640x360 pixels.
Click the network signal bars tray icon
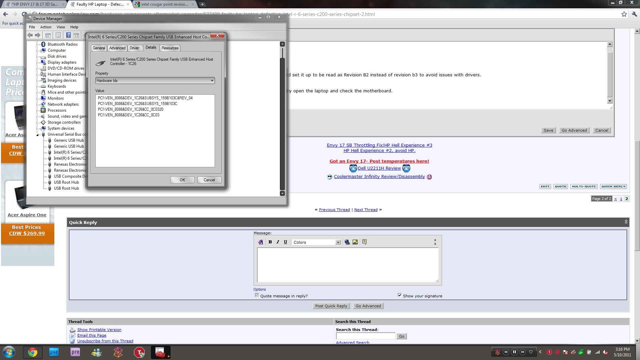coord(597,352)
